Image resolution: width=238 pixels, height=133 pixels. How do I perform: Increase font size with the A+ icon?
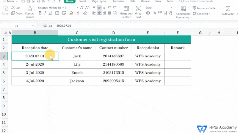[x=82, y=8]
